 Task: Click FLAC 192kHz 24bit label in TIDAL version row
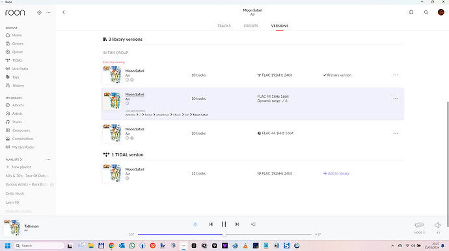point(275,174)
